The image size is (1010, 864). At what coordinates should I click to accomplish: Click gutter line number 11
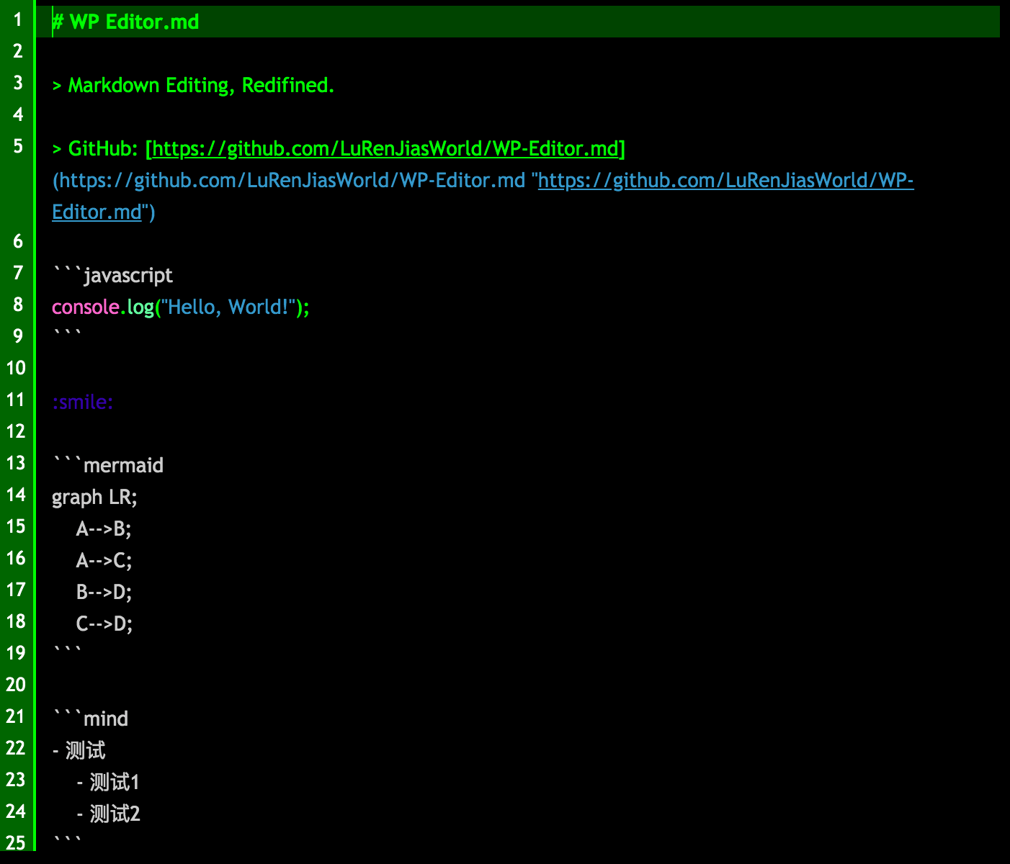click(x=16, y=399)
